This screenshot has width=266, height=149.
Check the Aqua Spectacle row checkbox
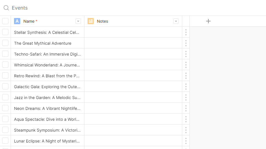pos(5,119)
